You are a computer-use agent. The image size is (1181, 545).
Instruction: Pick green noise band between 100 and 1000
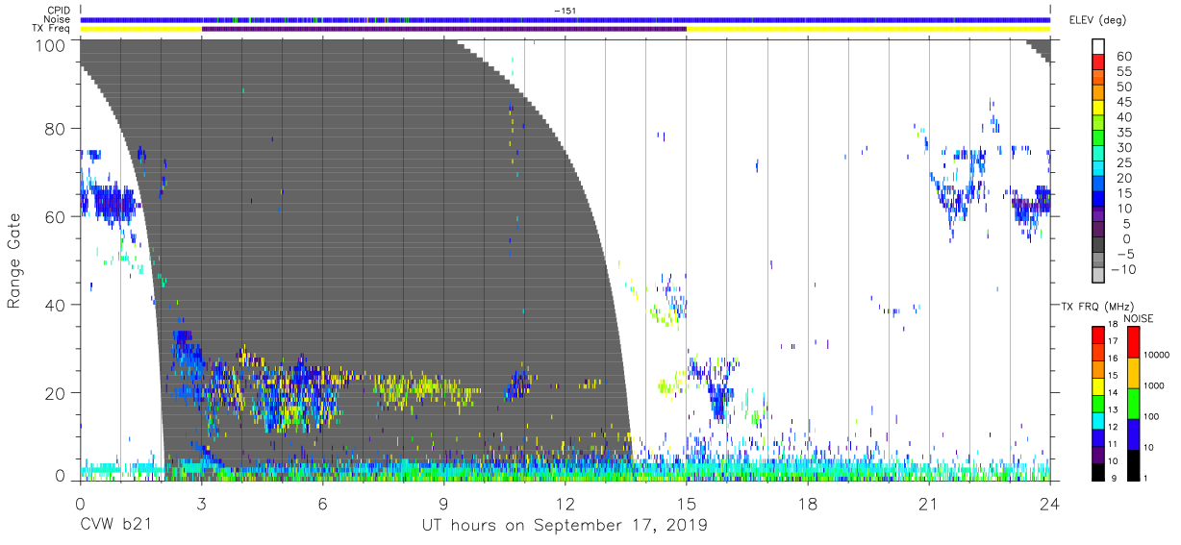point(1132,404)
